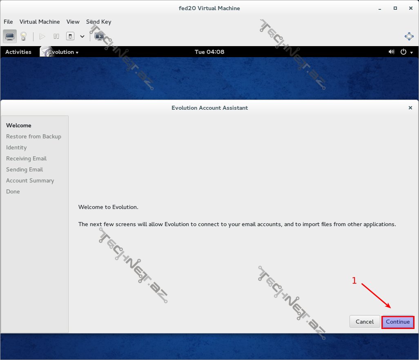The width and height of the screenshot is (419, 360).
Task: Expand the shutdown options dropdown arrow
Action: [x=82, y=36]
